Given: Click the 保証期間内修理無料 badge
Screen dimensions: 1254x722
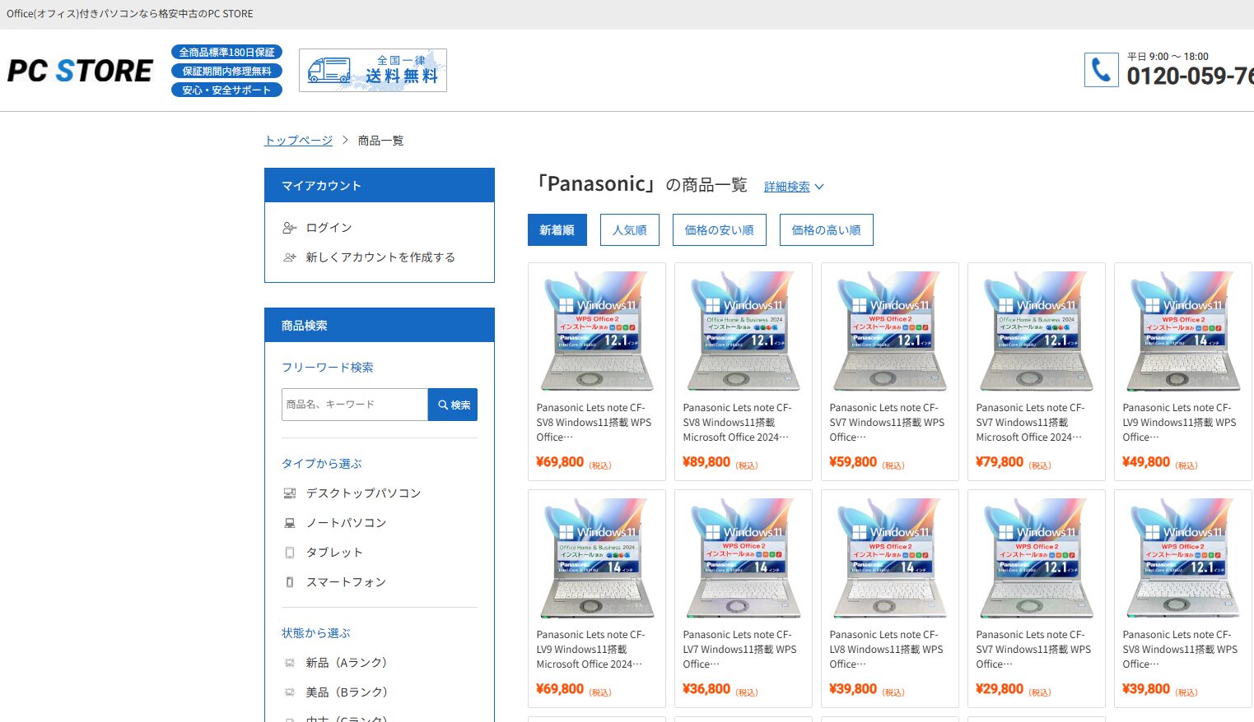Looking at the screenshot, I should tap(227, 71).
